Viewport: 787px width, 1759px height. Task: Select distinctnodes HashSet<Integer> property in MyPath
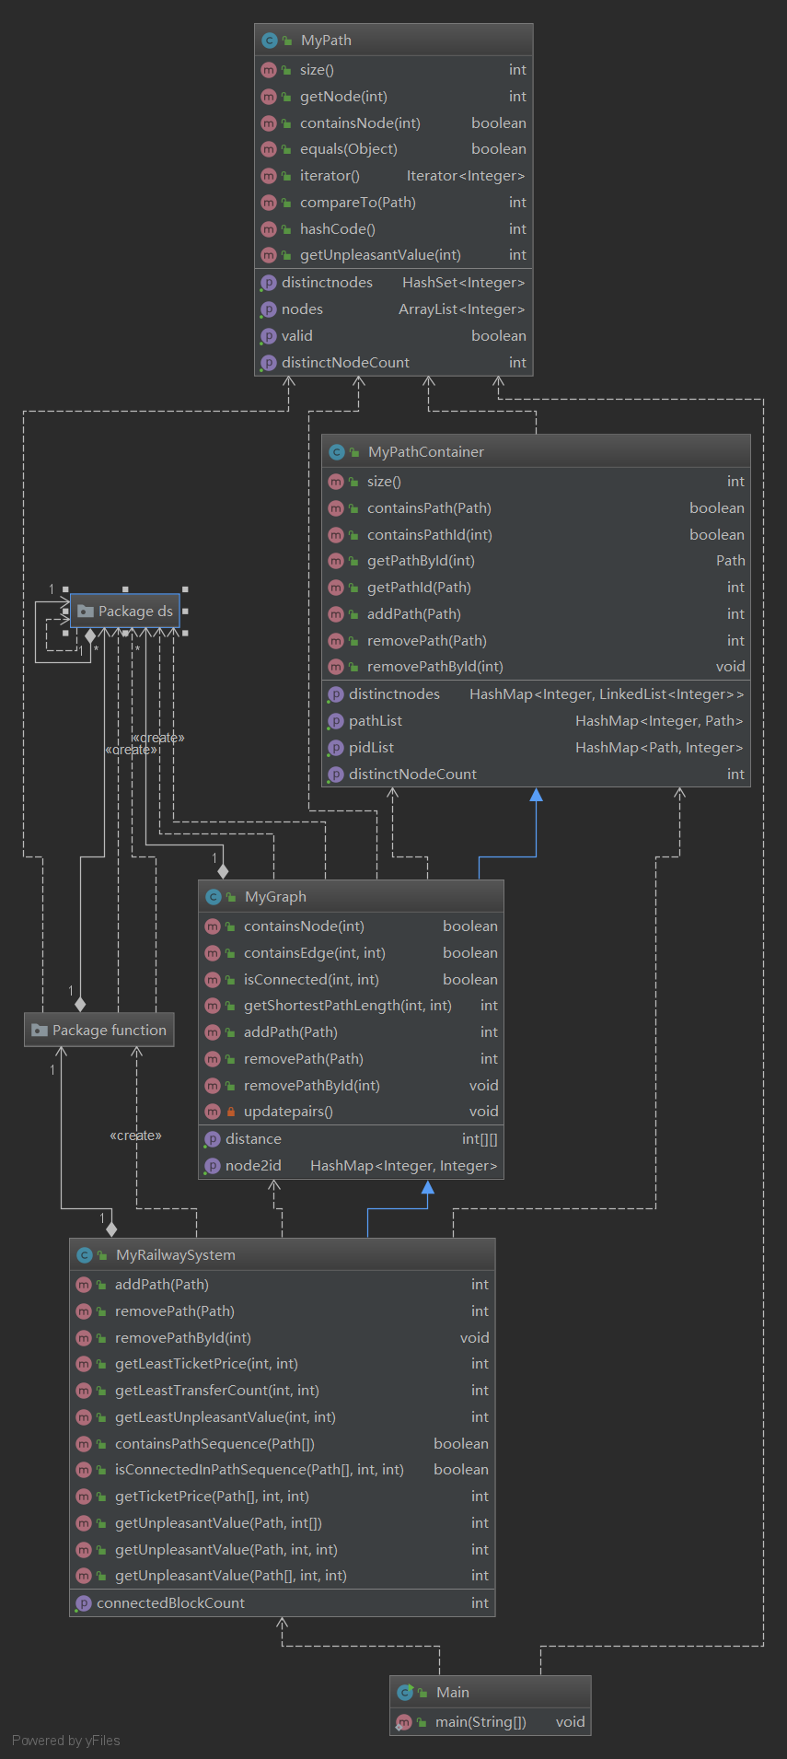pos(394,283)
